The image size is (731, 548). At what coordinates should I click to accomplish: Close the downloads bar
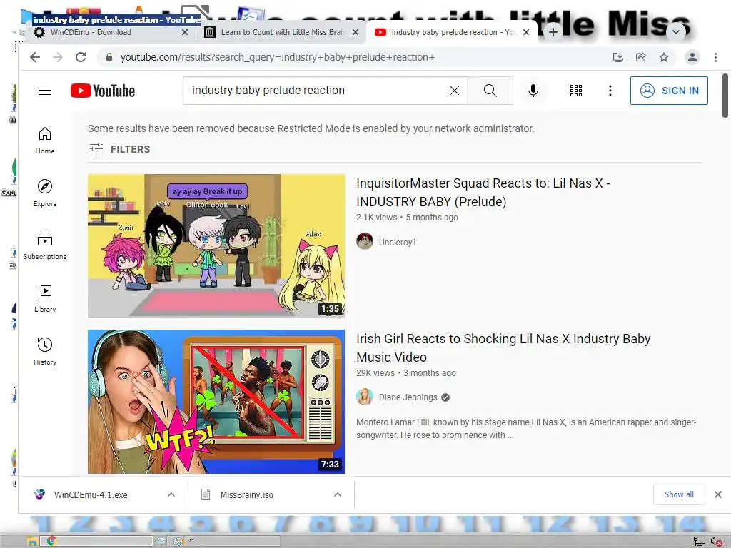tap(718, 494)
